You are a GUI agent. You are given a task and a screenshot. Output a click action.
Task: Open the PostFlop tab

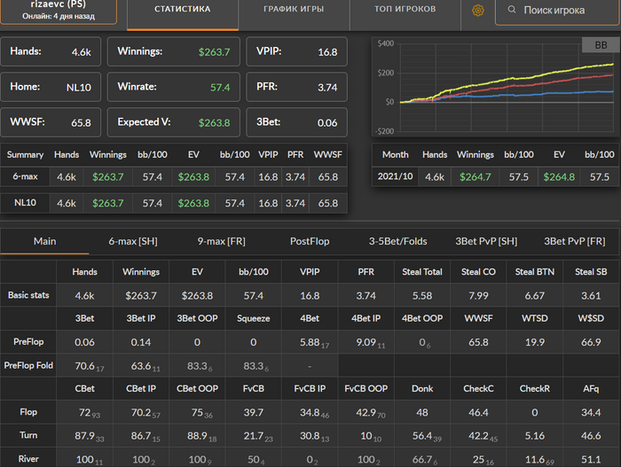point(310,241)
